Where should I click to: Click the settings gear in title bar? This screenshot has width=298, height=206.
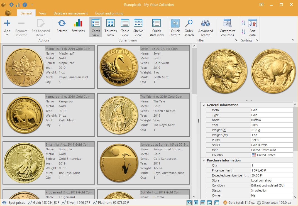pyautogui.click(x=11, y=4)
